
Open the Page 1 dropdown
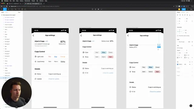(x=19, y=12)
